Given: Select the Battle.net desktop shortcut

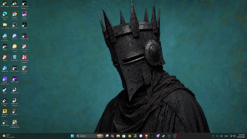Looking at the screenshot, I should [5, 69].
